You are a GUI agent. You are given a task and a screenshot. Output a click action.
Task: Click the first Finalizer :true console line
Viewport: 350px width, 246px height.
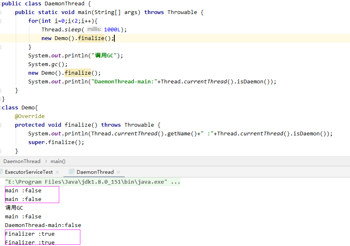click(30, 234)
